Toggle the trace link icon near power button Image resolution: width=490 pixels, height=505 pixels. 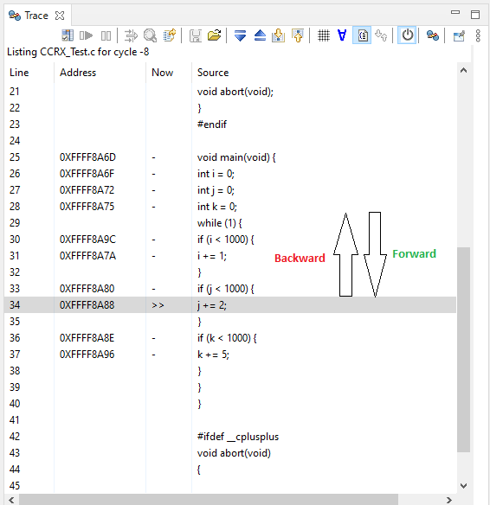(x=433, y=35)
